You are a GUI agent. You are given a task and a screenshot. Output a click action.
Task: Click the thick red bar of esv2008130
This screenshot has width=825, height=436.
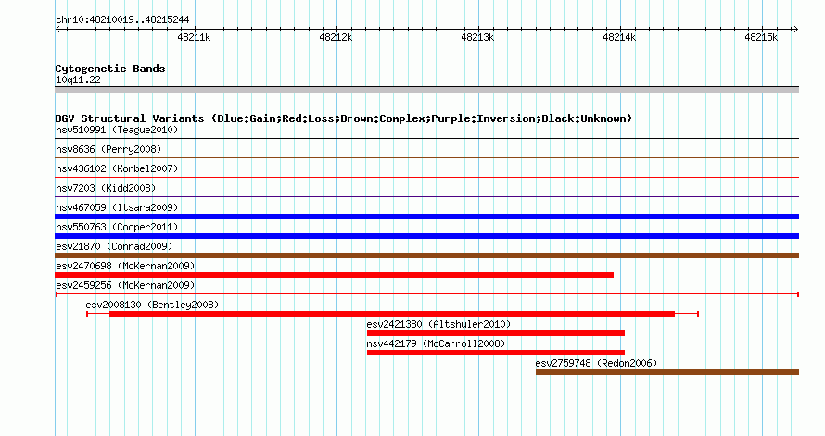pos(392,314)
